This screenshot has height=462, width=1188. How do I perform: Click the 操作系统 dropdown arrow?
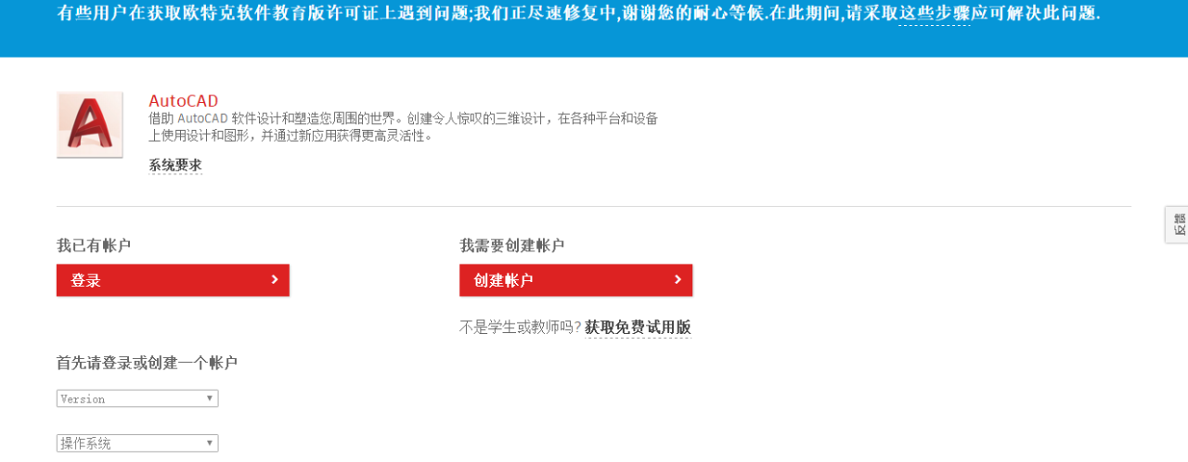[x=210, y=443]
